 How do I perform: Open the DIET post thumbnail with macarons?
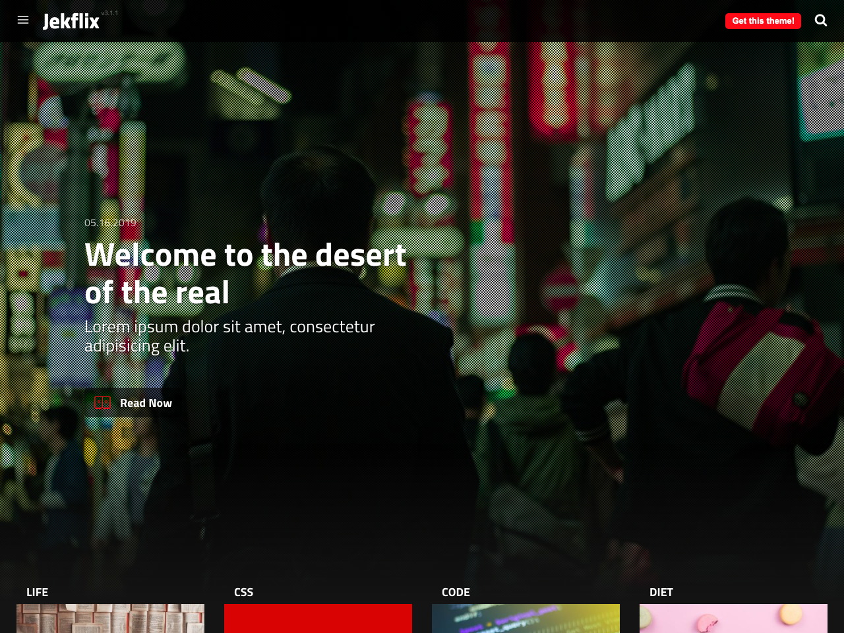[x=733, y=618]
